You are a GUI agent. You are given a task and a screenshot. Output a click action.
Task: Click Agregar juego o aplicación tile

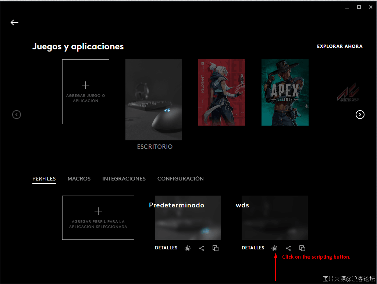coord(86,92)
